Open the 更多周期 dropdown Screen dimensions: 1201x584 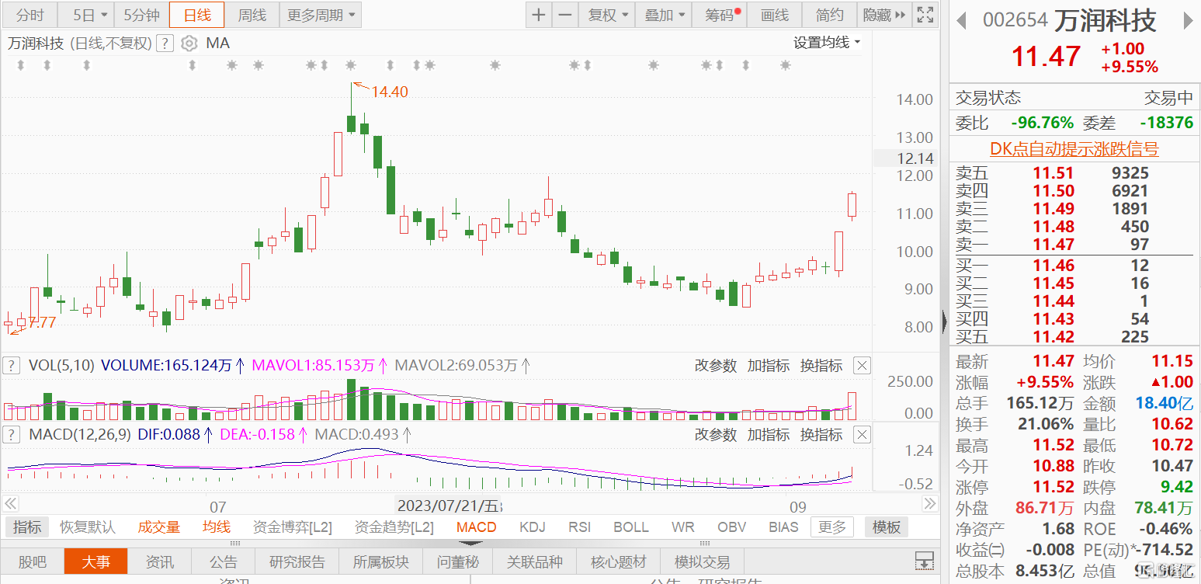321,15
